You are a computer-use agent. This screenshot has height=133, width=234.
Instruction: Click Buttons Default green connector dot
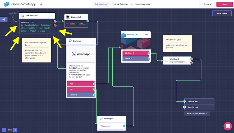[94, 95]
